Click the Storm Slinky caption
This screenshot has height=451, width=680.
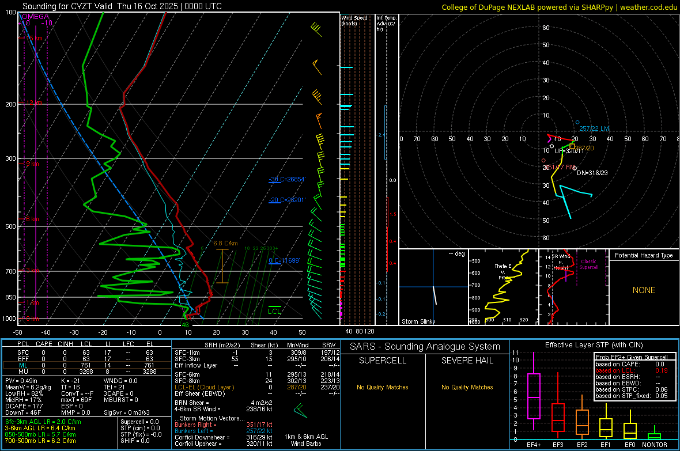coord(418,321)
